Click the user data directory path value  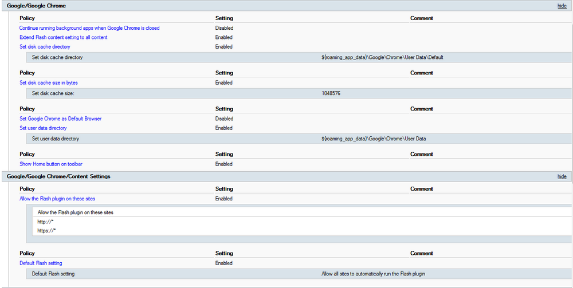(x=374, y=139)
